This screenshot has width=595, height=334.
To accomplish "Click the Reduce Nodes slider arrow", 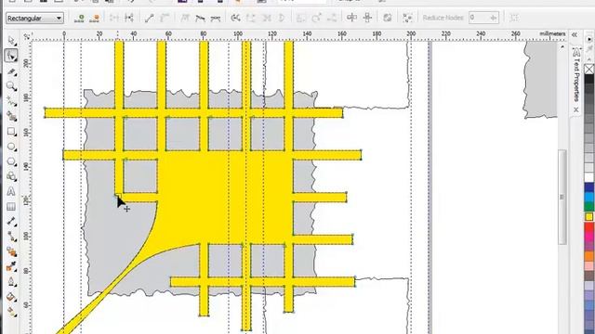I will (494, 18).
